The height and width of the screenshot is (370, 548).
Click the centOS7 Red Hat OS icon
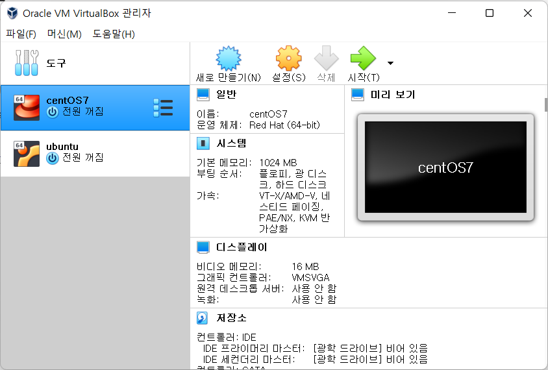pos(27,108)
